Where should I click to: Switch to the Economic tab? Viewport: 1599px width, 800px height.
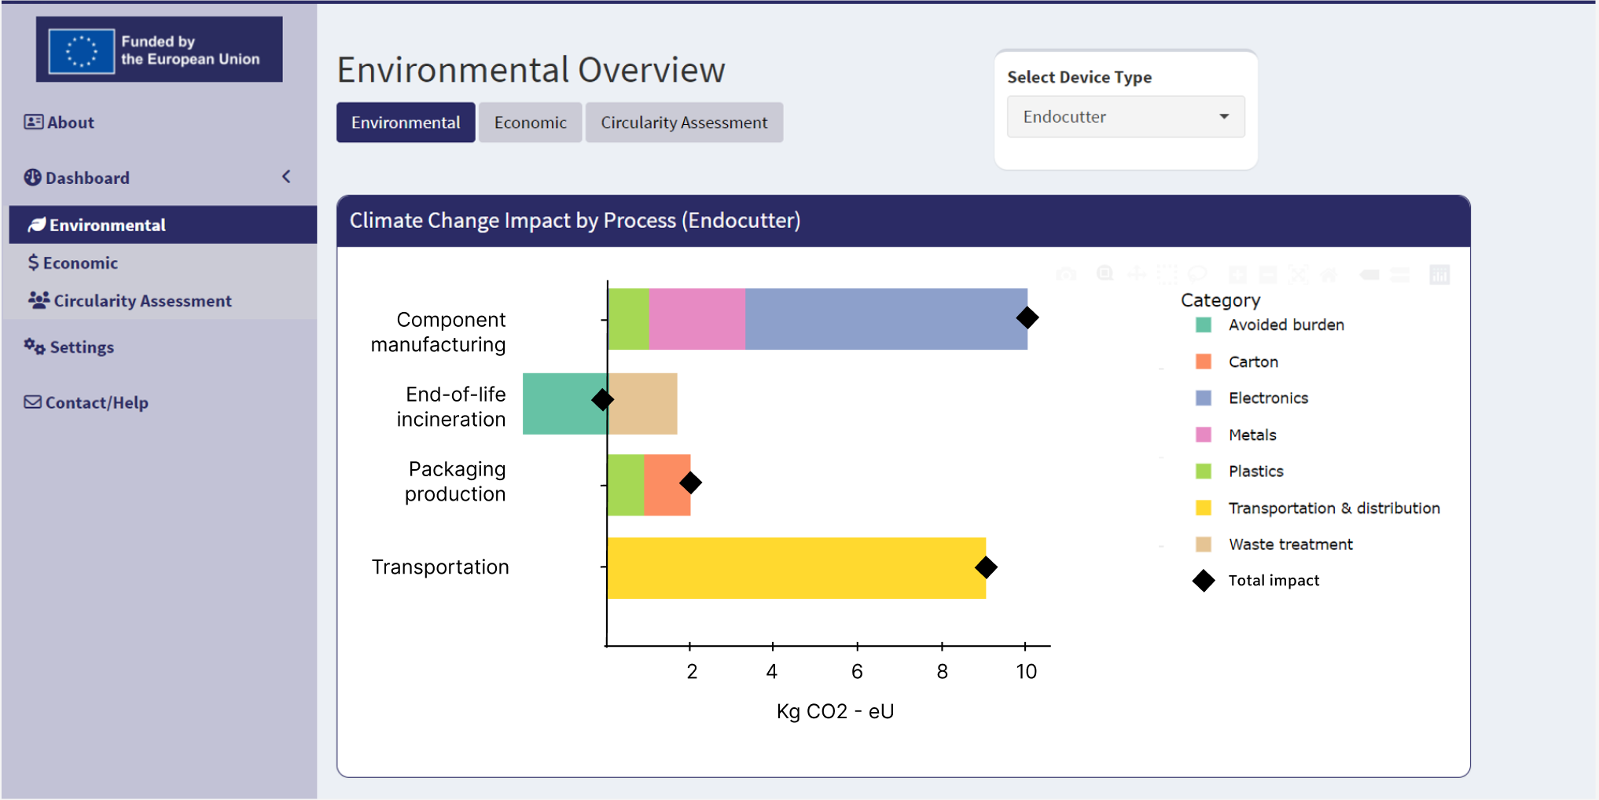(x=529, y=123)
